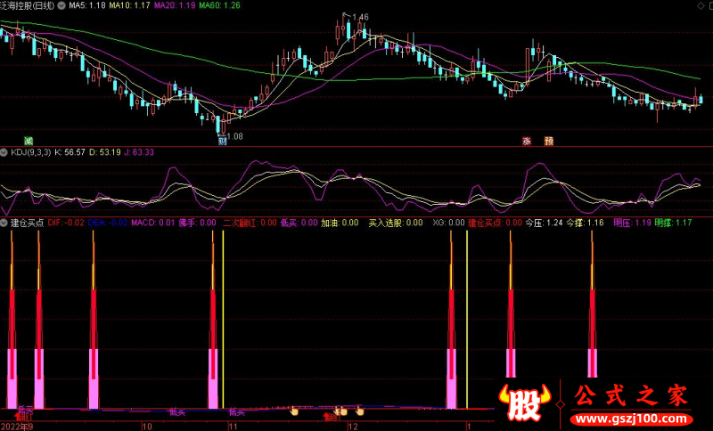Screen dimensions: 713x431
Task: Click the 加油: 0.00 value
Action: [340, 223]
